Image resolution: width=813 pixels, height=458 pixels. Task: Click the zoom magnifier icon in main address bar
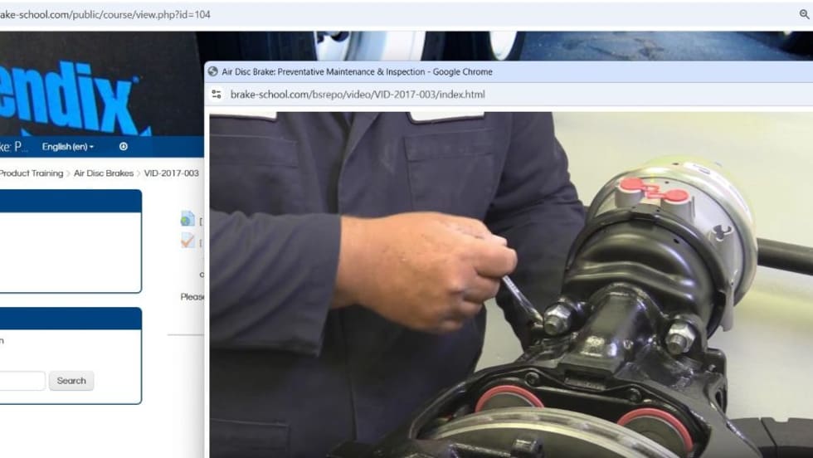[x=804, y=15]
